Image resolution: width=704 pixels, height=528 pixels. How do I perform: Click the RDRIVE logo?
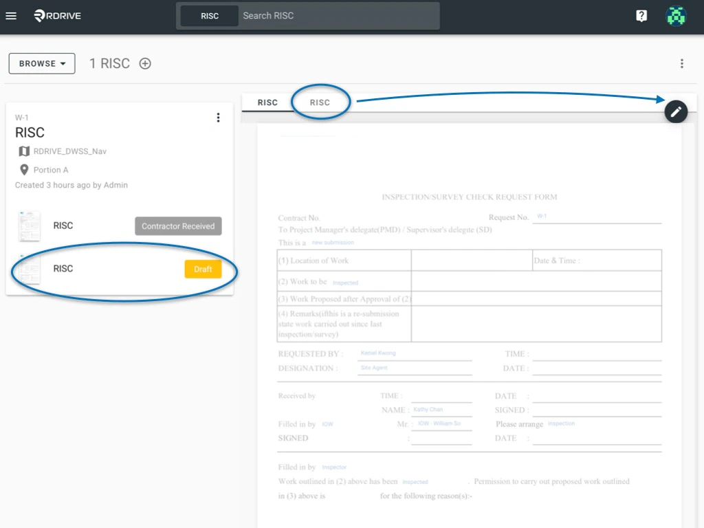[x=57, y=16]
